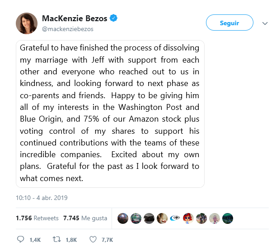Click the 7,7K like count
The width and height of the screenshot is (276, 245).
point(107,240)
